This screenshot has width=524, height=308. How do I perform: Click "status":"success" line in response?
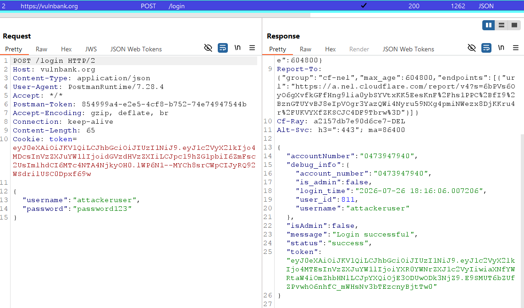pos(329,243)
